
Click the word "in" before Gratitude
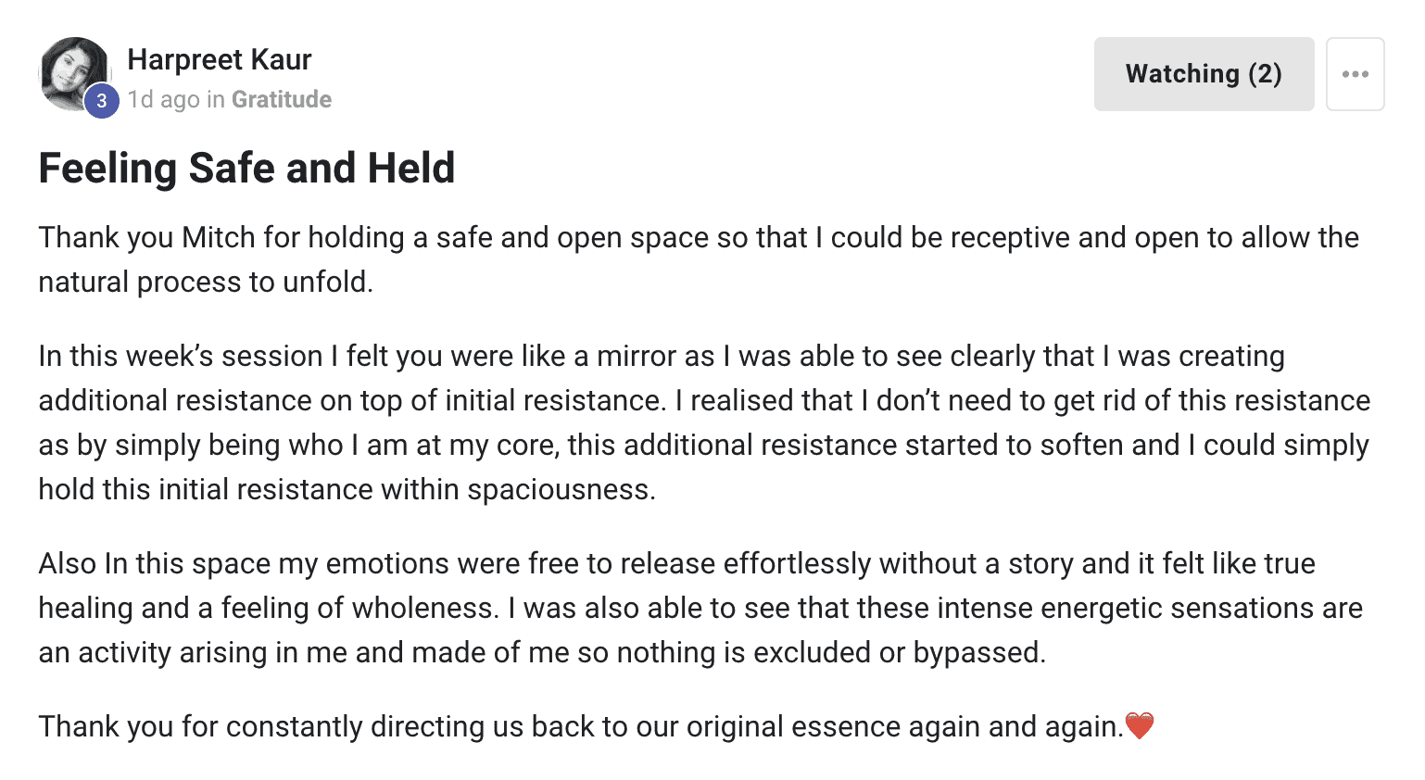pyautogui.click(x=216, y=99)
